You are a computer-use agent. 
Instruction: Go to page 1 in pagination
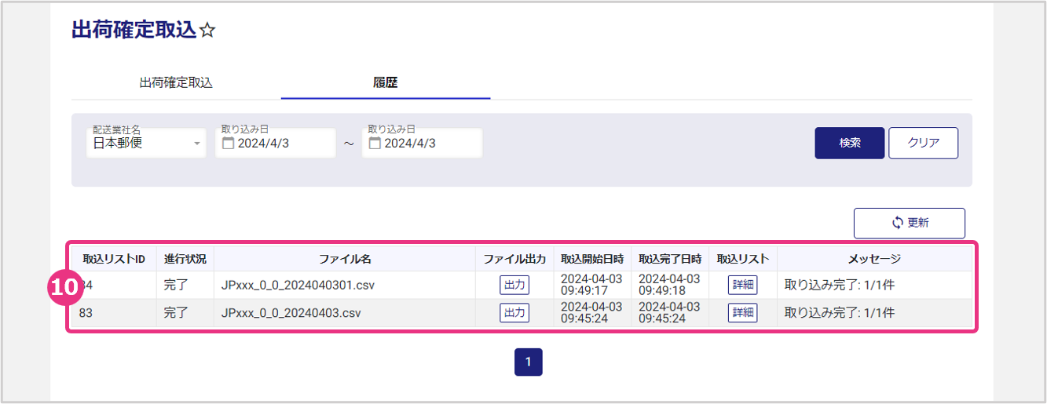[x=528, y=362]
